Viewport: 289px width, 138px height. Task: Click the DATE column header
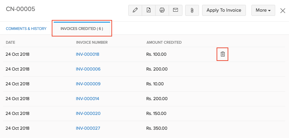(10, 43)
